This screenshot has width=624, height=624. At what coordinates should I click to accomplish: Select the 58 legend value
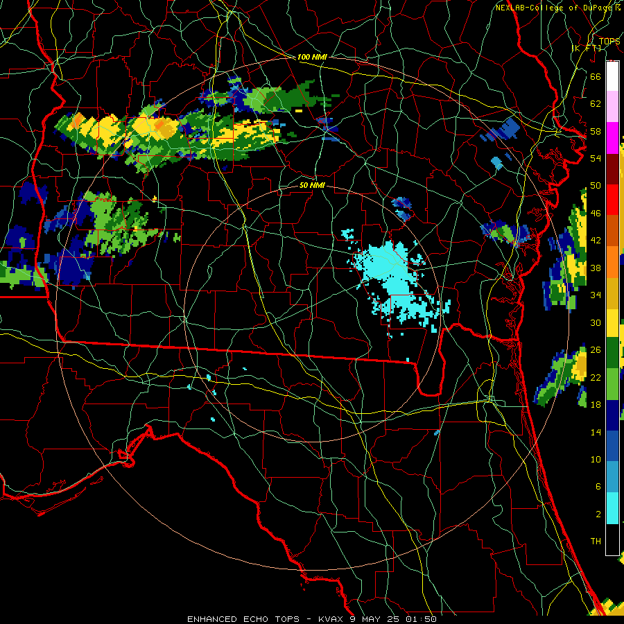(596, 131)
